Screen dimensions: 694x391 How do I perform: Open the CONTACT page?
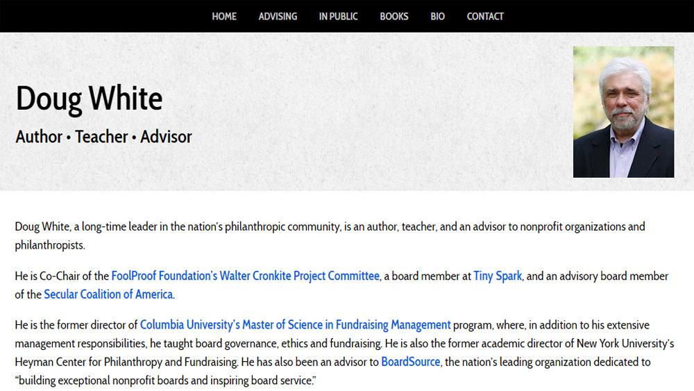tap(485, 17)
